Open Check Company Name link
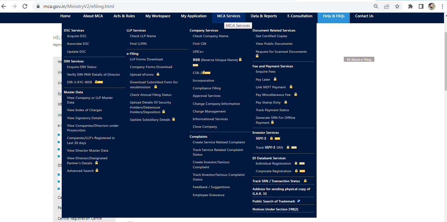The image size is (447, 222). coord(210,36)
